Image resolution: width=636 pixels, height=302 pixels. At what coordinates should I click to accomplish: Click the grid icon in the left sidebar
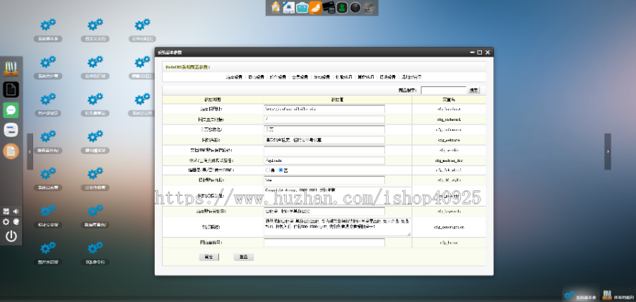click(6, 211)
